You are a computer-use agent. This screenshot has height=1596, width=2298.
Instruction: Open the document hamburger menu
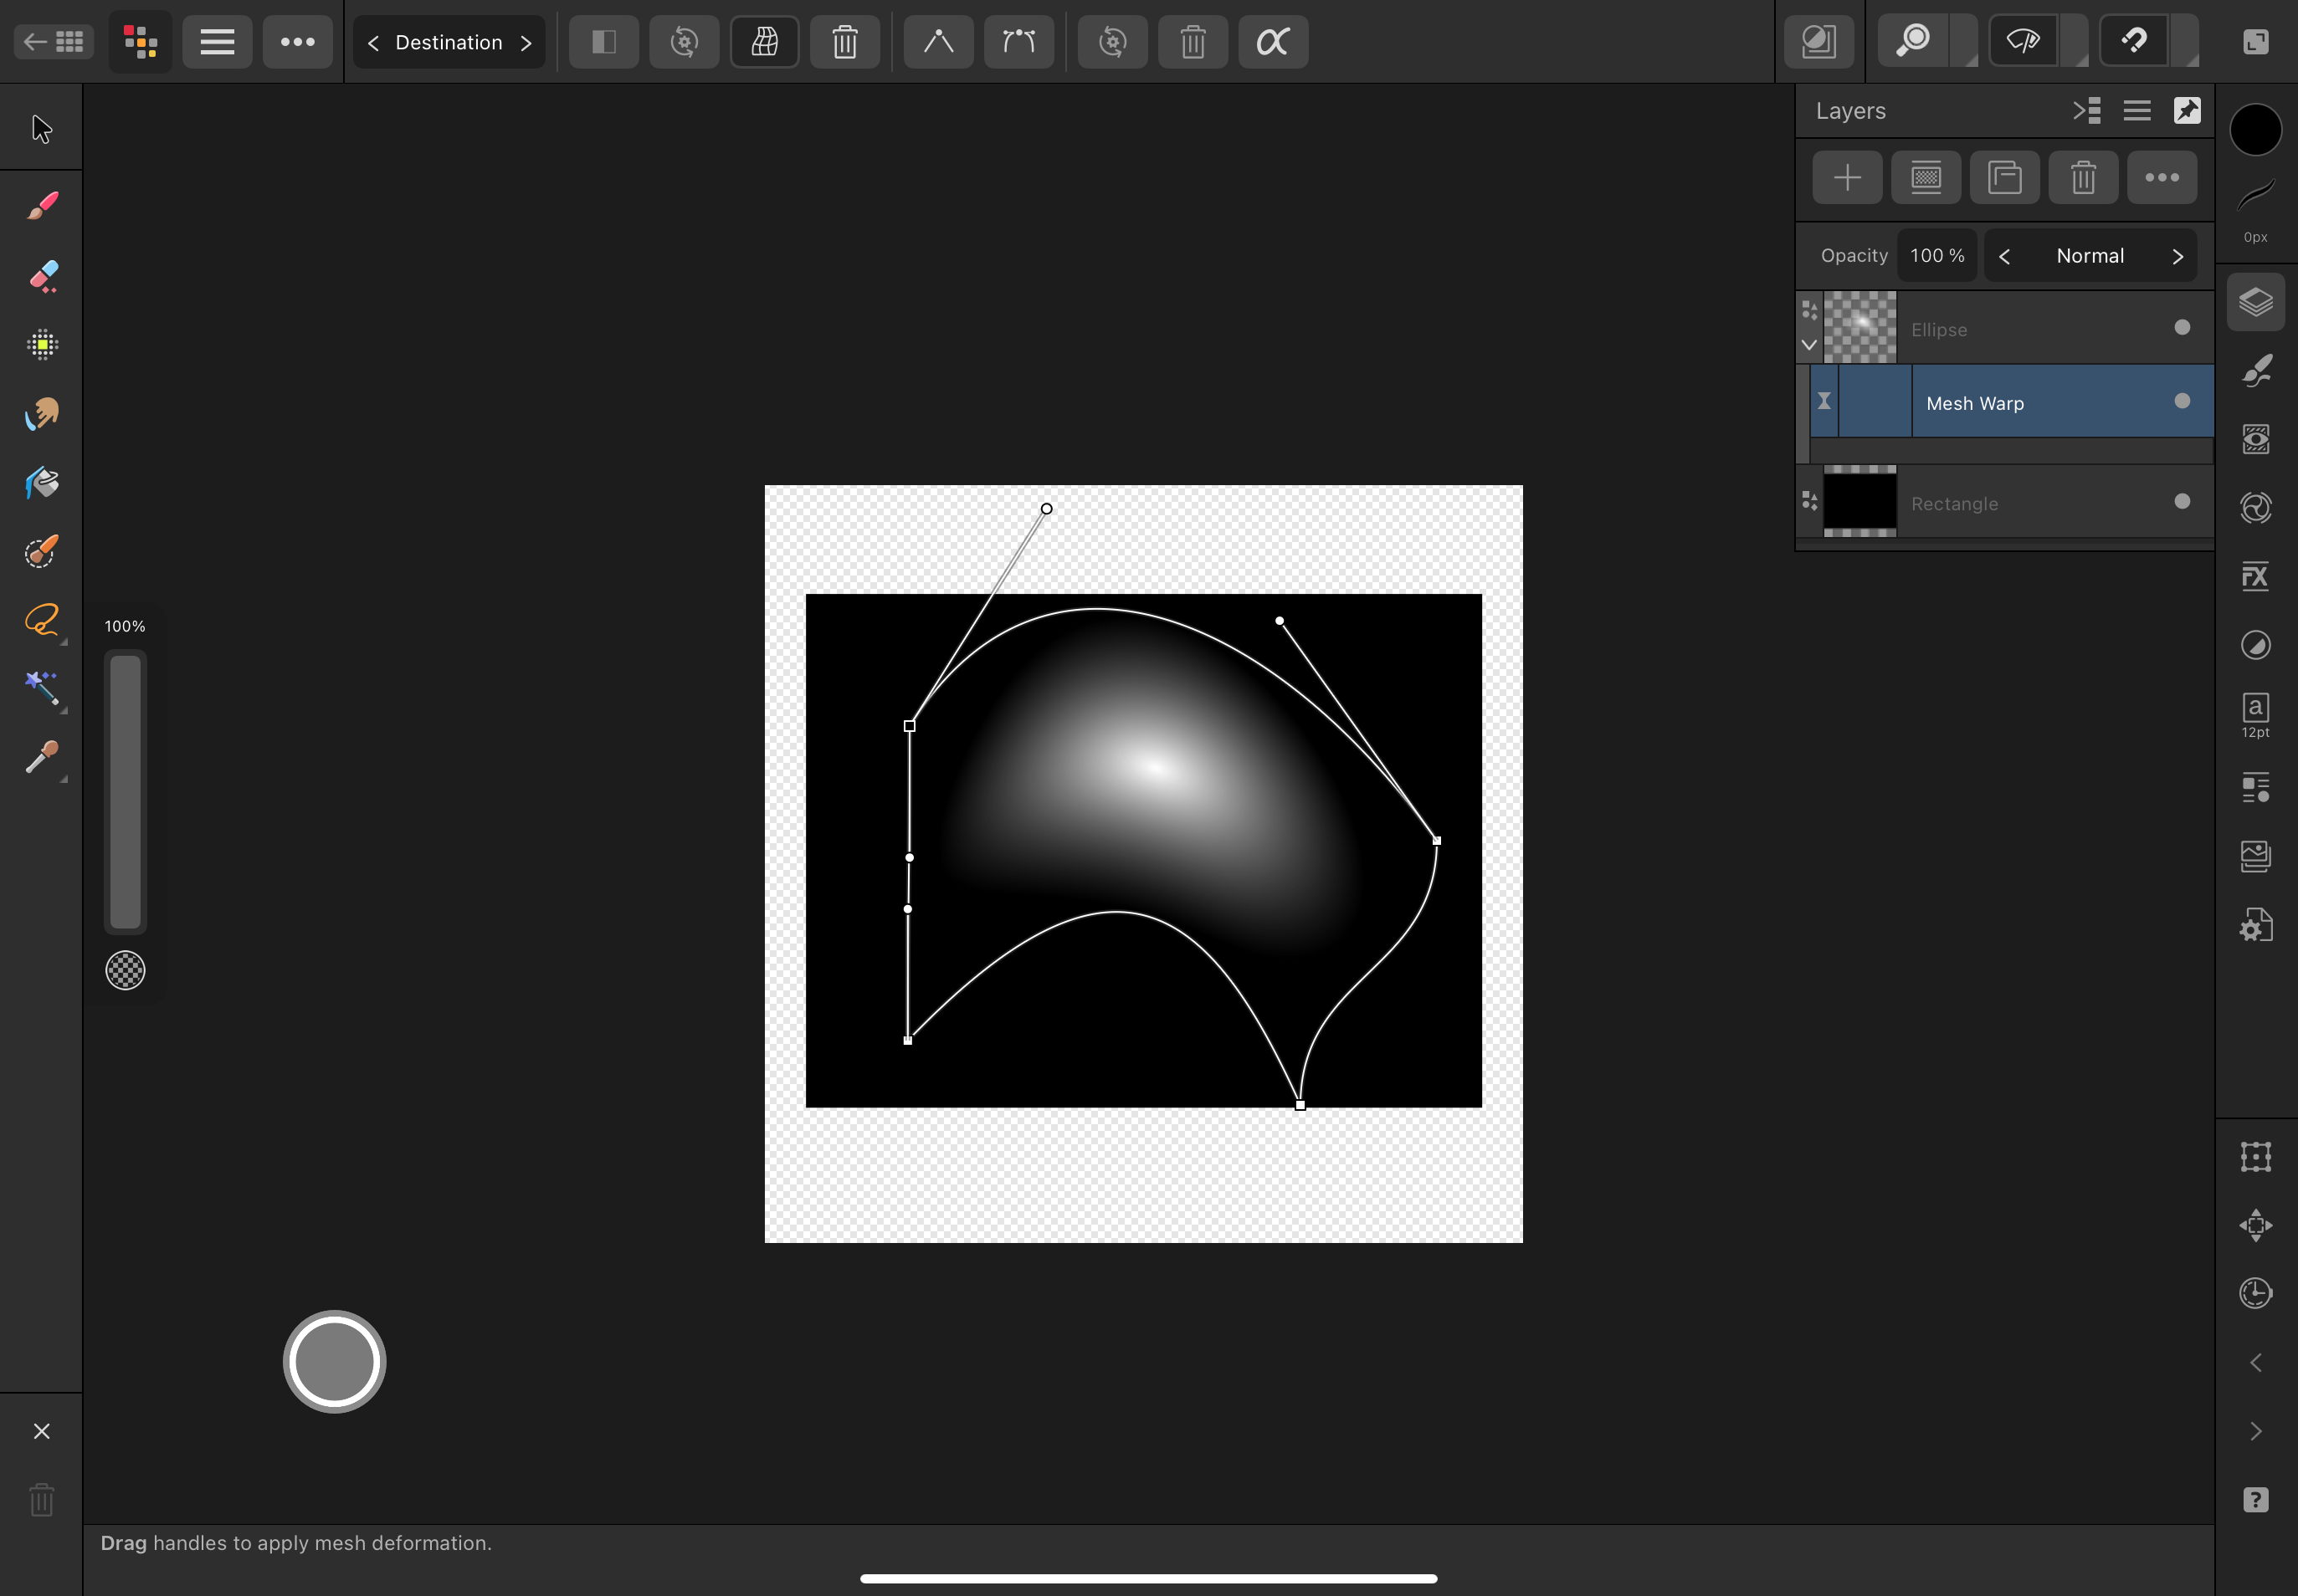point(217,42)
